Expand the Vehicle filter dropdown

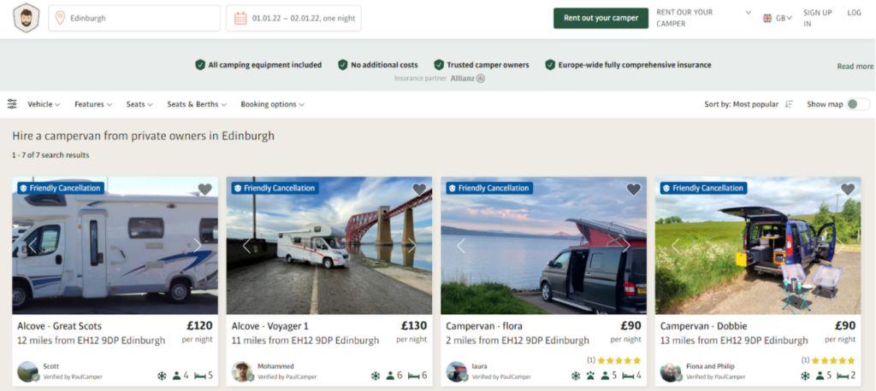[44, 104]
